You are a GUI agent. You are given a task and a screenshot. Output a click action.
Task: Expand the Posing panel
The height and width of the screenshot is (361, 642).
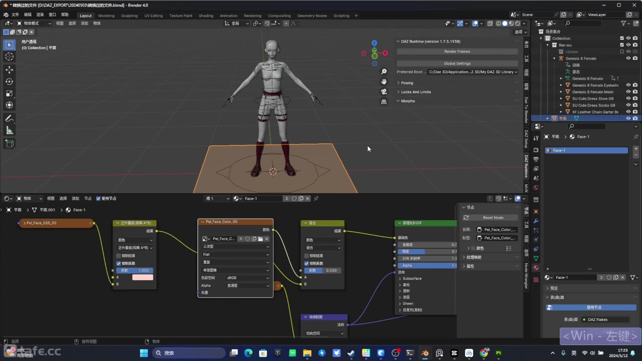(x=407, y=83)
